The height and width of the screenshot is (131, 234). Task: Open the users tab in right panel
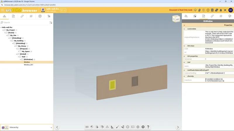pos(186,16)
